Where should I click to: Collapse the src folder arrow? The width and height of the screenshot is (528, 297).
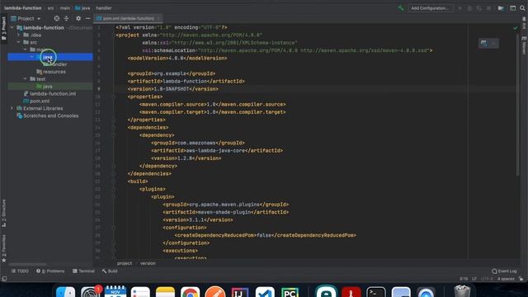click(x=18, y=42)
